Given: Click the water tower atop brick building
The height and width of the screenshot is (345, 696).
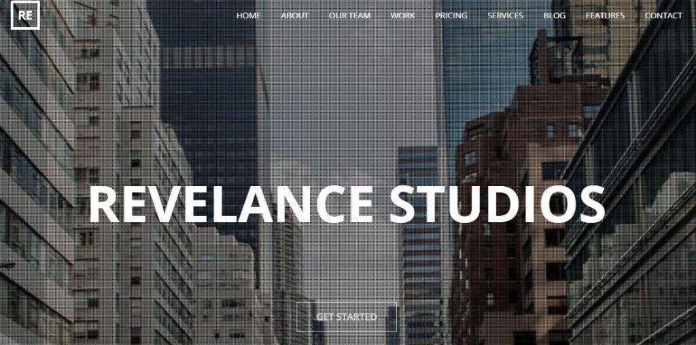Looking at the screenshot, I should point(555,56).
